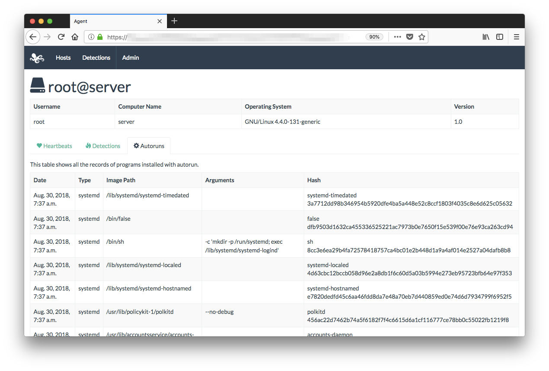The height and width of the screenshot is (371, 549).
Task: Click the browser forward arrow
Action: (47, 37)
